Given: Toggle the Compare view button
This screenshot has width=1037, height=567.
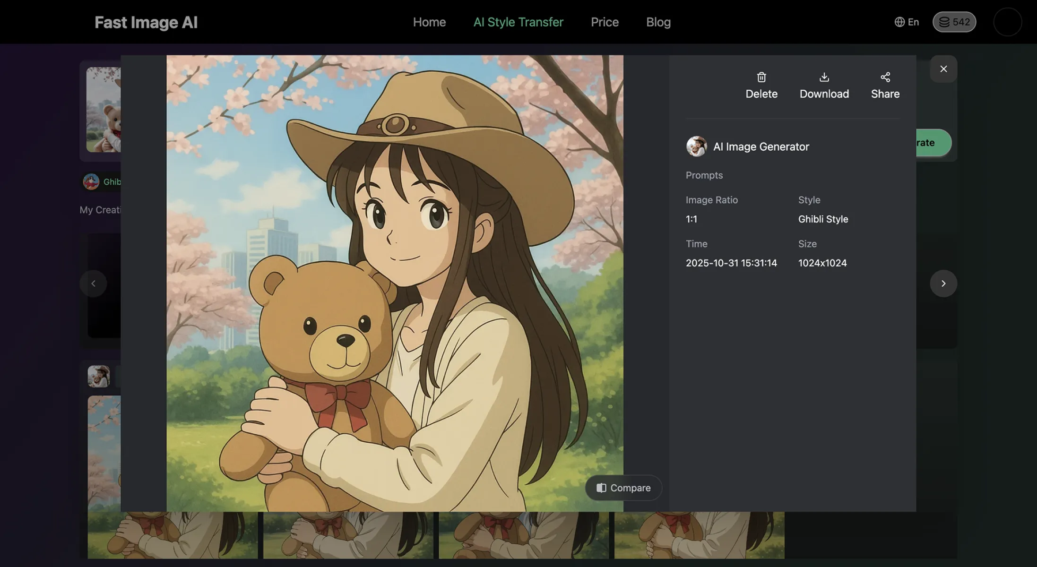Looking at the screenshot, I should (623, 488).
